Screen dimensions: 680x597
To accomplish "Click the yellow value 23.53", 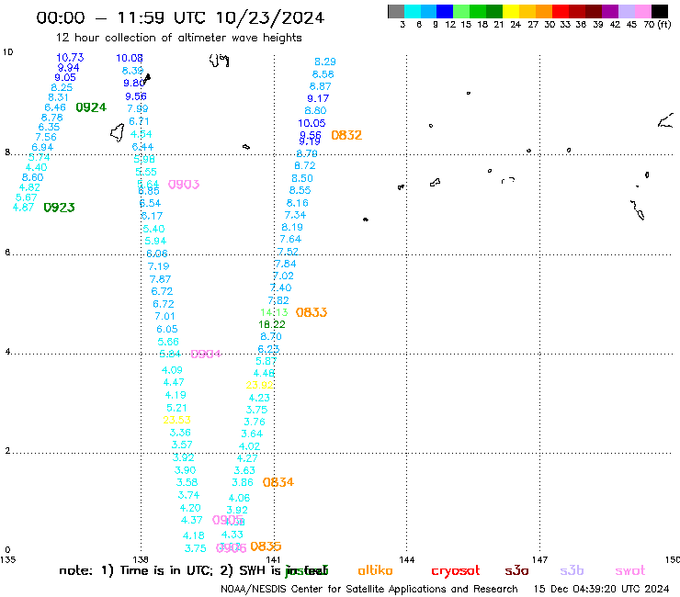I will coord(176,420).
